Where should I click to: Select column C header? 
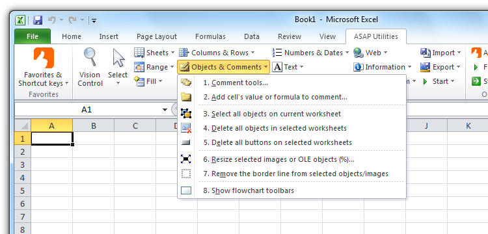[135, 125]
